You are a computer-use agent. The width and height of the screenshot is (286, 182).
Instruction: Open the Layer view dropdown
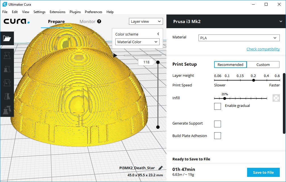146,21
